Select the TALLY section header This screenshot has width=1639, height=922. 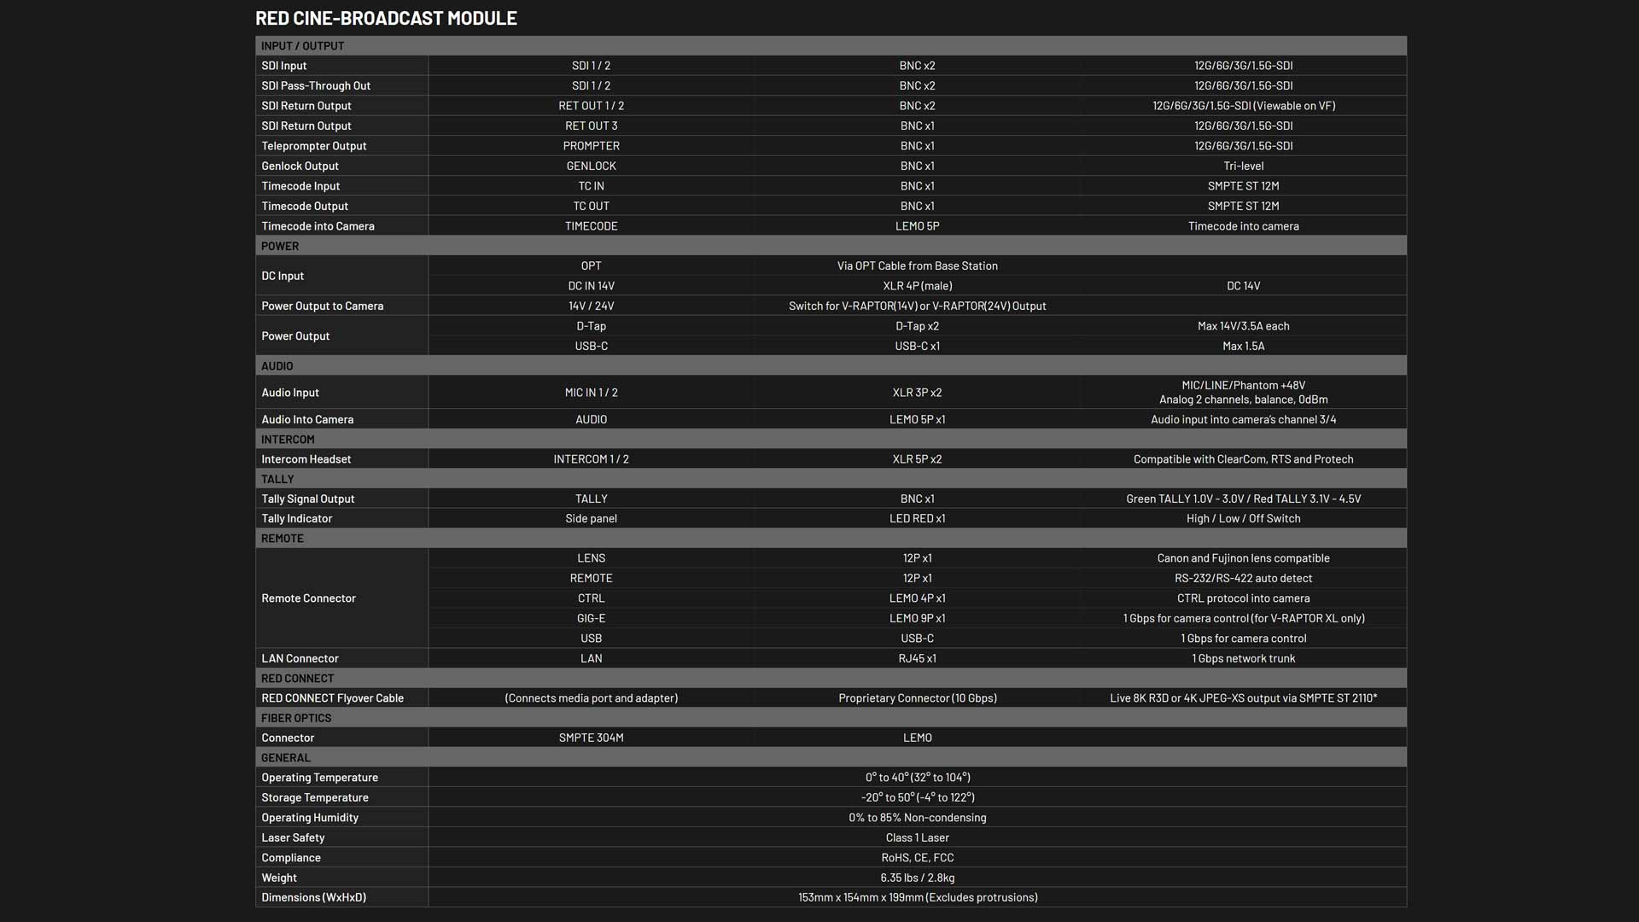(x=277, y=479)
